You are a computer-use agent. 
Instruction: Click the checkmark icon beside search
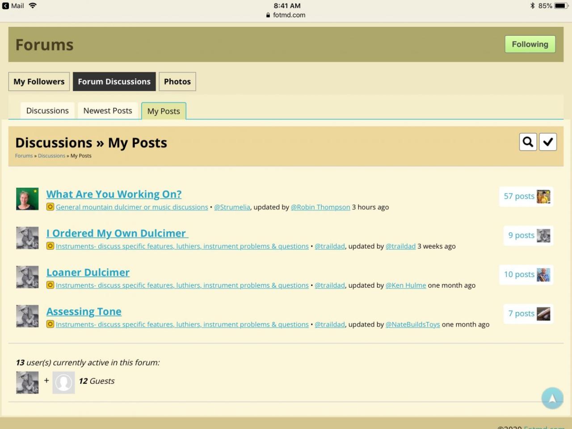pos(548,142)
